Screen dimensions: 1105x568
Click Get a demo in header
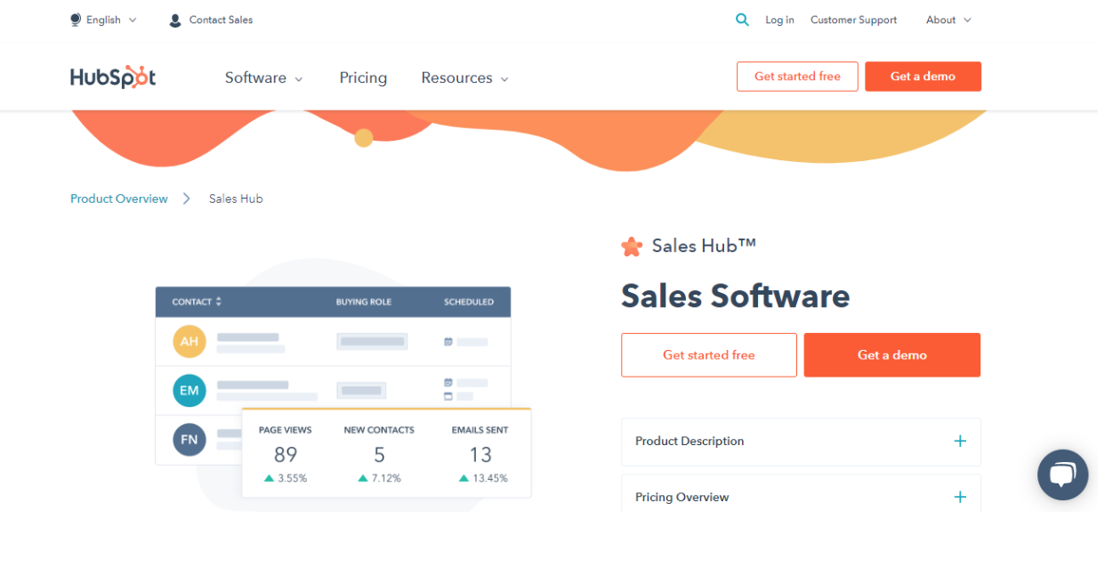(923, 77)
